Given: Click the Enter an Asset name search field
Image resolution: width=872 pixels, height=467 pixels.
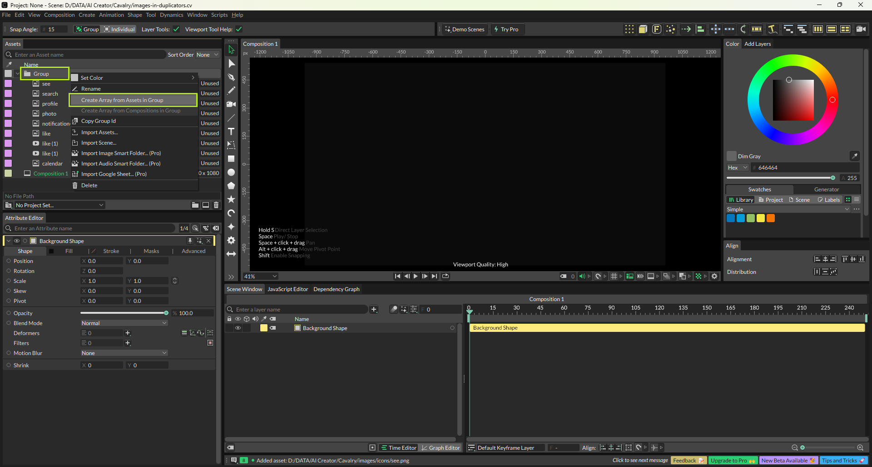Looking at the screenshot, I should click(x=89, y=55).
